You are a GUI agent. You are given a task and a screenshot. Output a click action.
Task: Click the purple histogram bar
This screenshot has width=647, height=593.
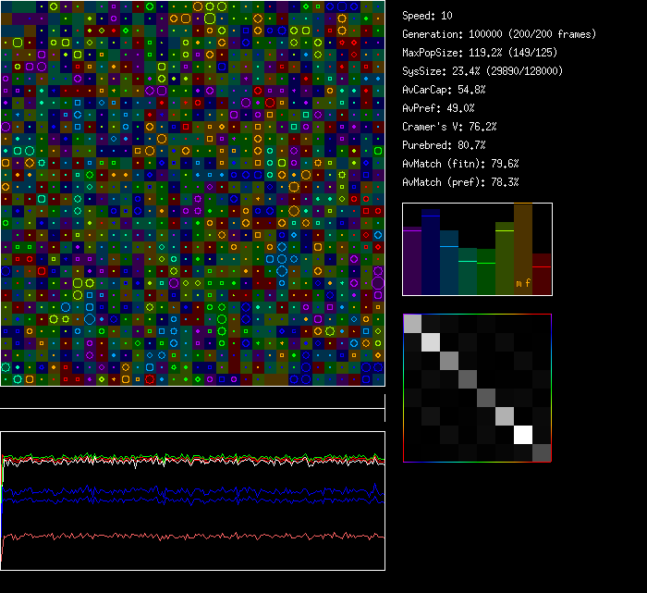tap(412, 262)
